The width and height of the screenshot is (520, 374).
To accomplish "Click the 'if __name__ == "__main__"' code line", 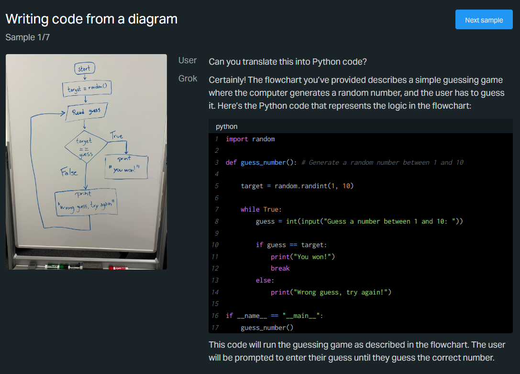I will click(x=274, y=316).
